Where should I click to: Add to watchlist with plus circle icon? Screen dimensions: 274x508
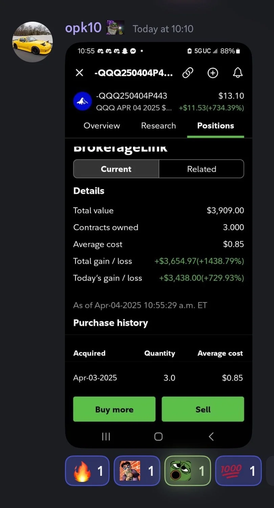(x=213, y=73)
